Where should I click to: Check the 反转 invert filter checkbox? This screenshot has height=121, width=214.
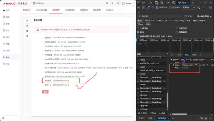coord(185,16)
